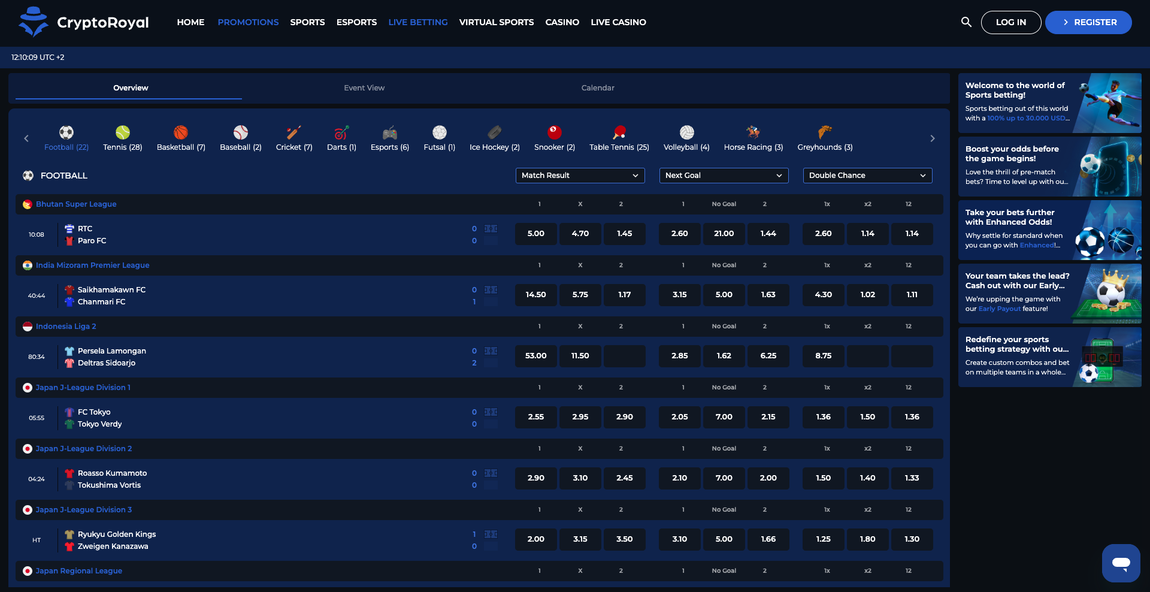Screen dimensions: 1150x592
Task: Select 8.75 1x odds Persela match
Action: [824, 356]
